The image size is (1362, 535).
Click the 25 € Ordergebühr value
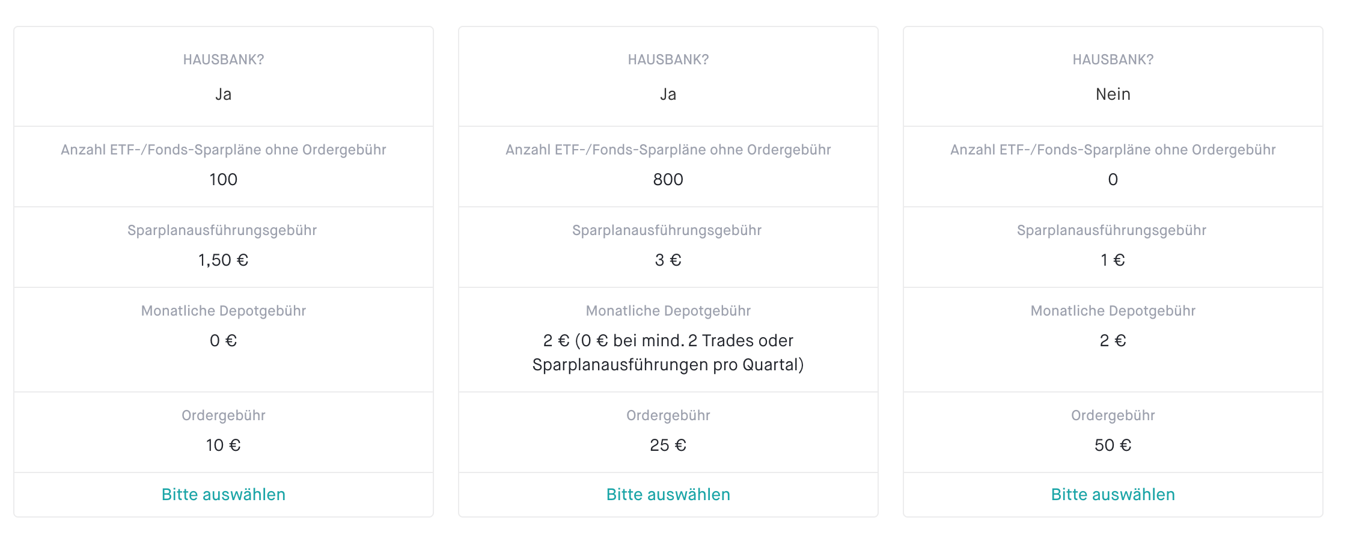[x=668, y=445]
